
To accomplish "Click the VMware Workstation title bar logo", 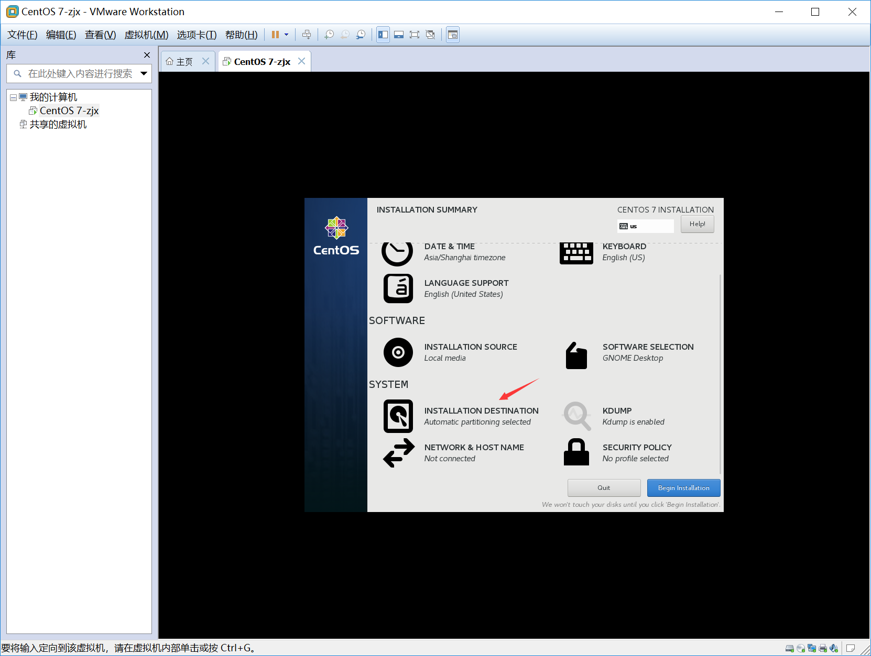I will [x=12, y=12].
